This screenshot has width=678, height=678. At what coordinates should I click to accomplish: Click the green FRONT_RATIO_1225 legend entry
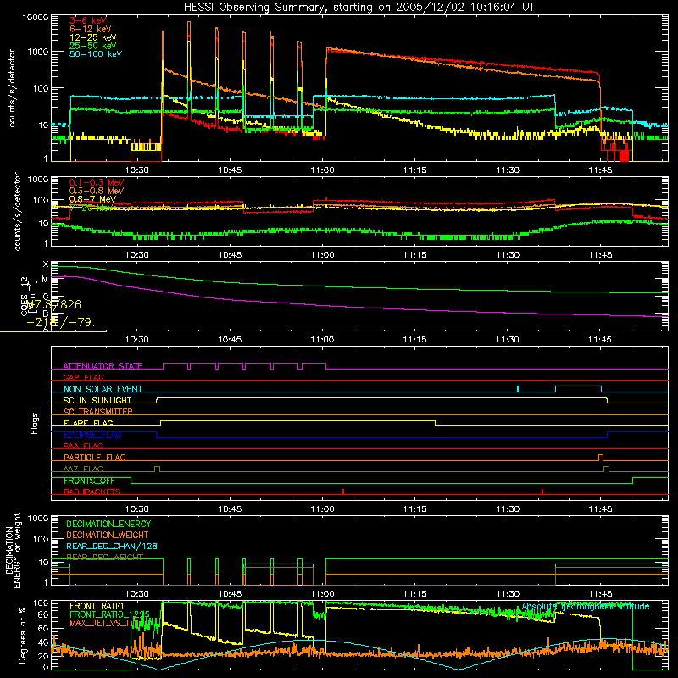point(109,614)
